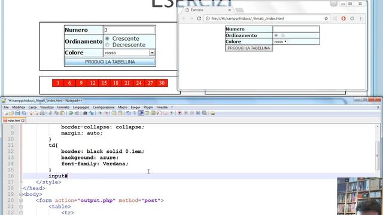Click the New file icon in Notepad++ toolbar
The image size is (383, 215).
tap(5, 113)
